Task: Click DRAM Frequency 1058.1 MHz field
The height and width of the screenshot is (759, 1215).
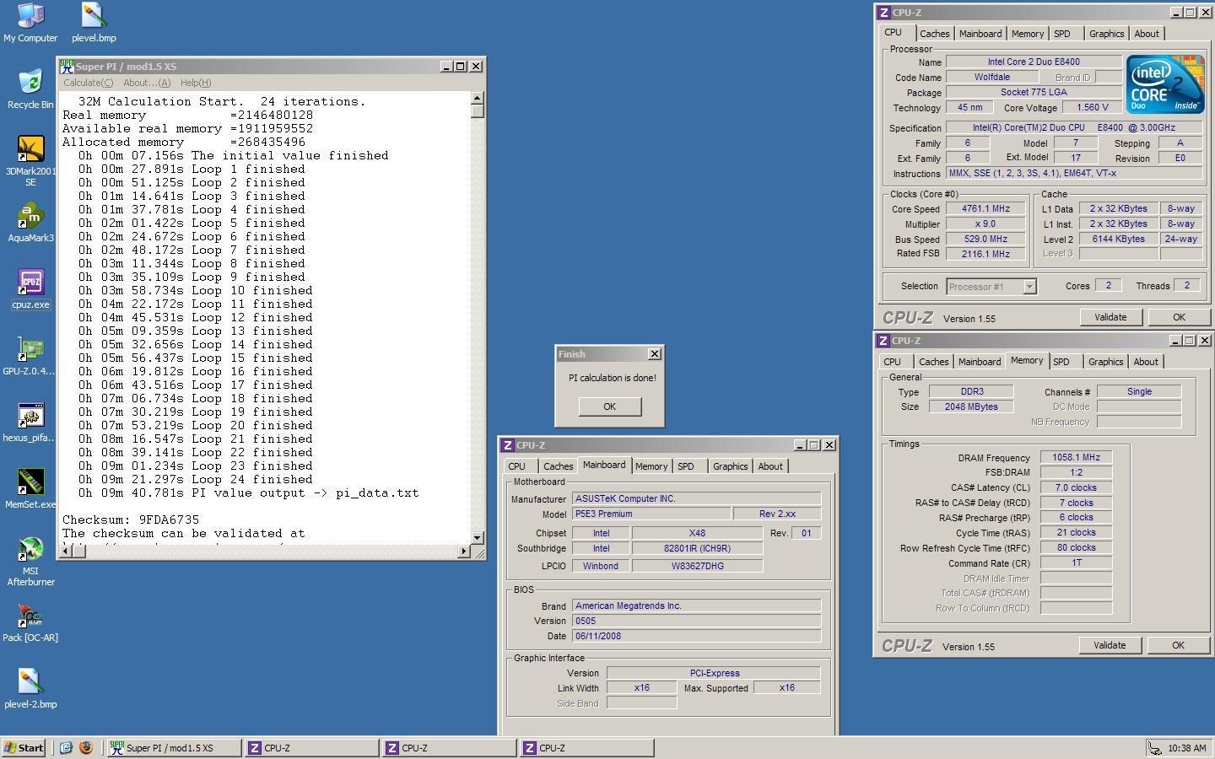Action: tap(1076, 457)
